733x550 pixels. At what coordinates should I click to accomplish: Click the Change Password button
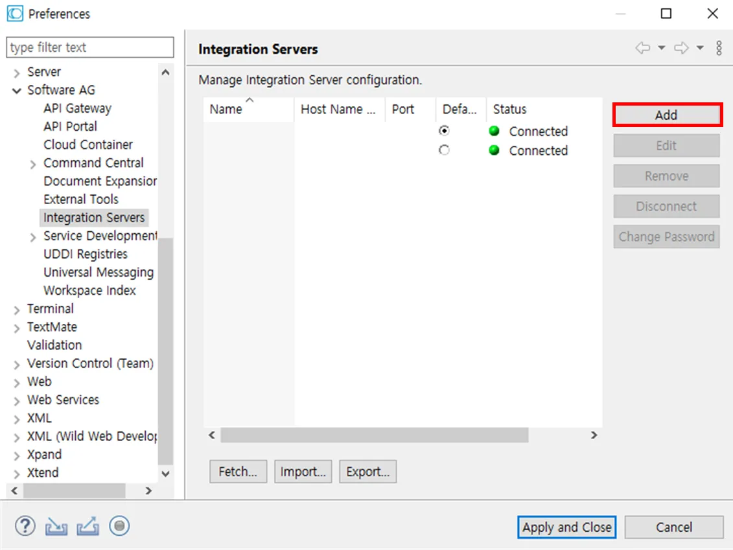[667, 236]
